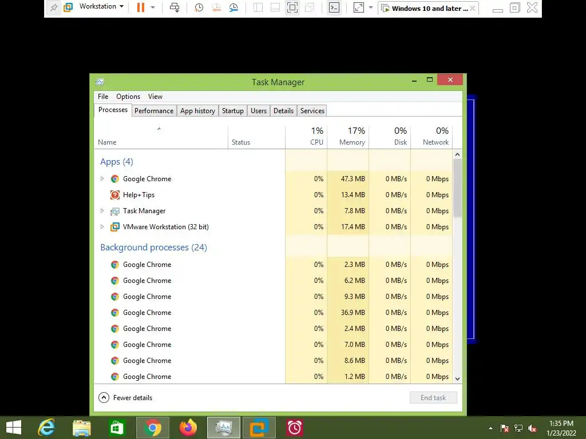Sort by the Status column header
The image size is (586, 439).
(256, 137)
